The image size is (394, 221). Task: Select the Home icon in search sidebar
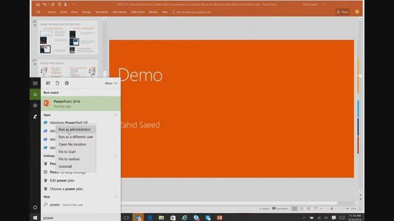coord(35,95)
